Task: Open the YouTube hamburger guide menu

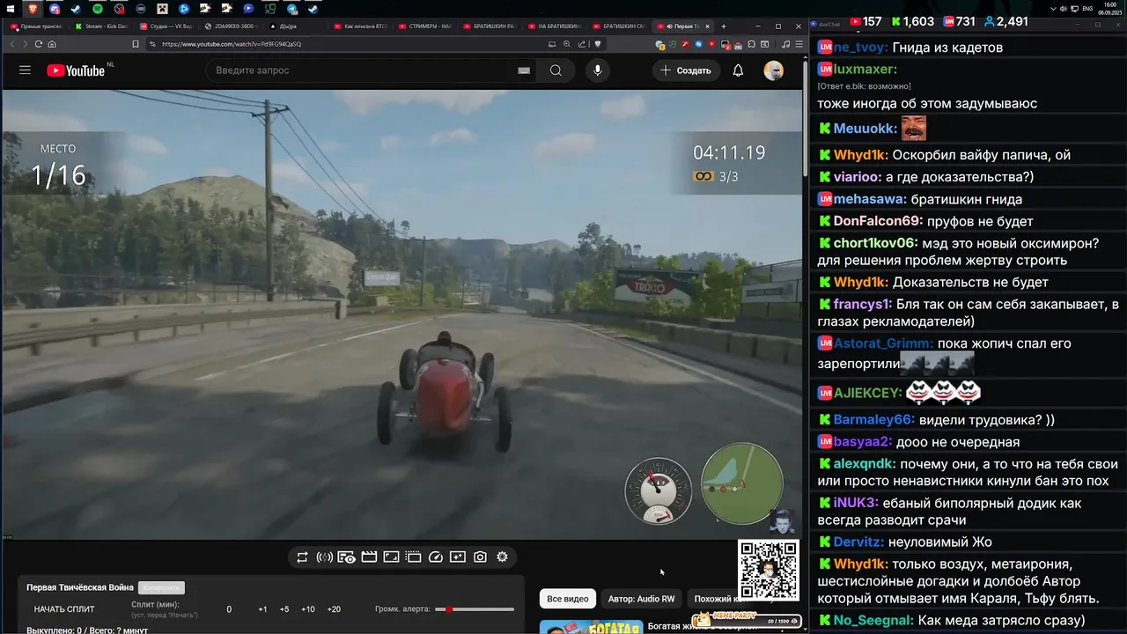Action: (25, 70)
